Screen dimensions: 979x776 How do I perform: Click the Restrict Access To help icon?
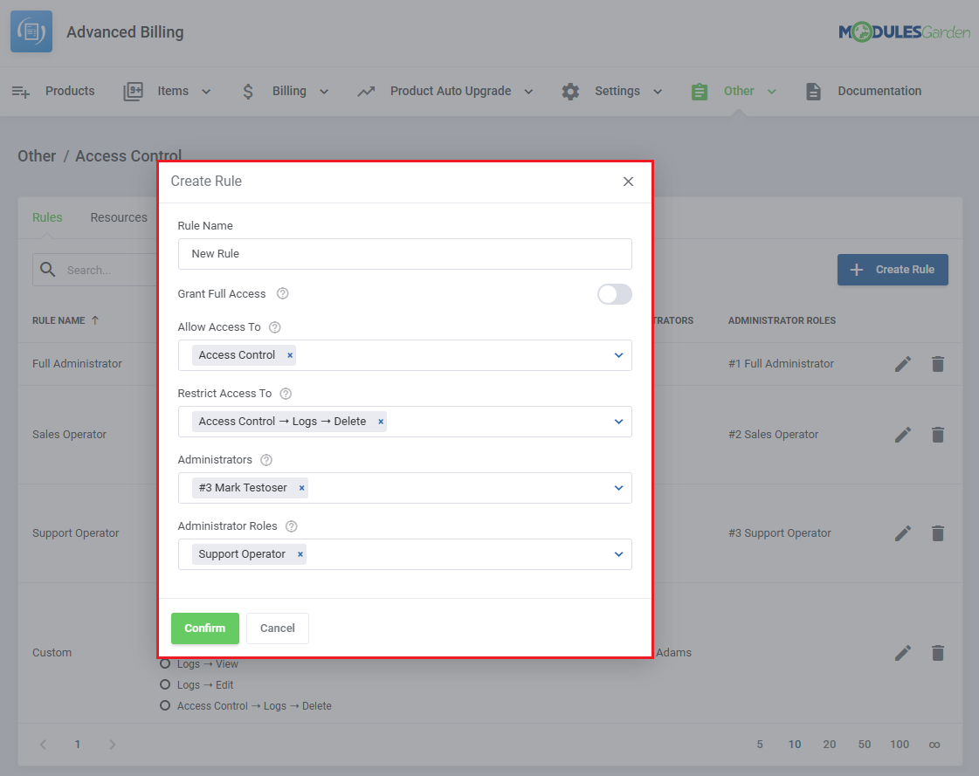pyautogui.click(x=286, y=394)
